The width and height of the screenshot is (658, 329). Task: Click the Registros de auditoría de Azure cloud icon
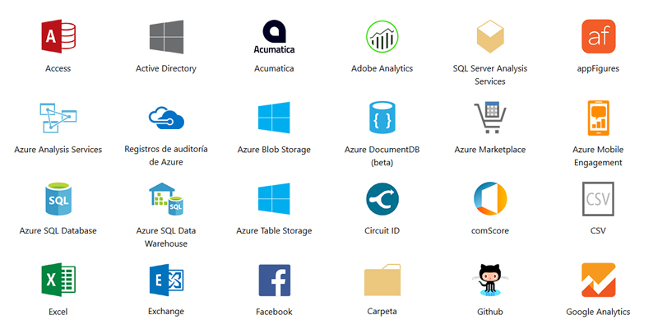pyautogui.click(x=166, y=118)
